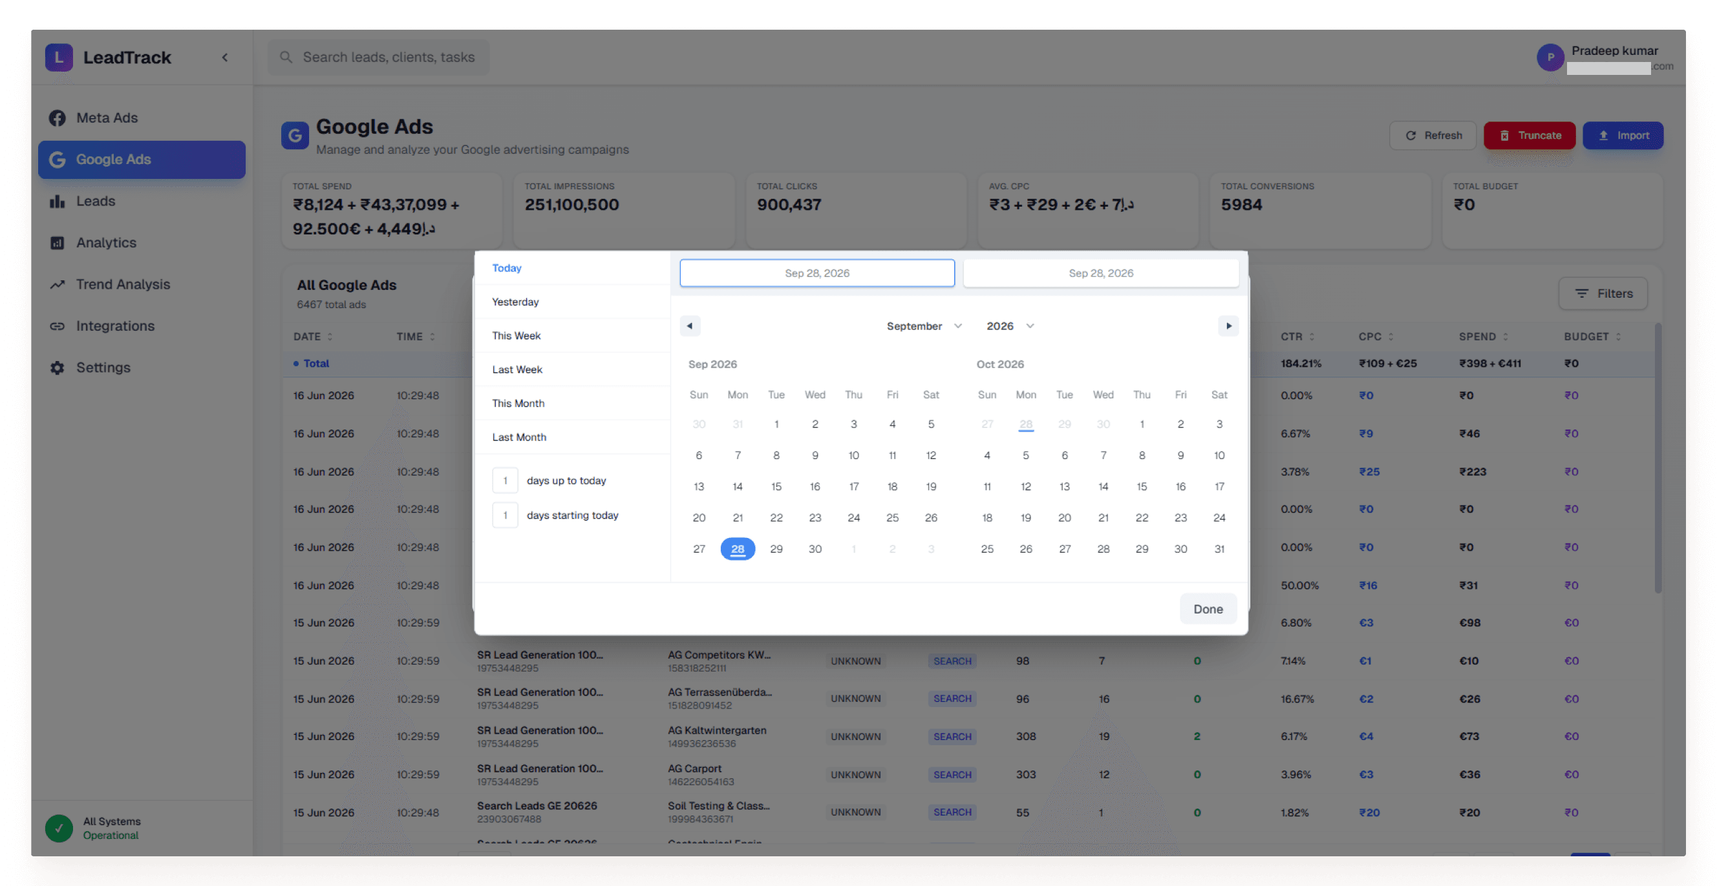Select Last Week preset range
Image resolution: width=1717 pixels, height=886 pixels.
click(572, 370)
